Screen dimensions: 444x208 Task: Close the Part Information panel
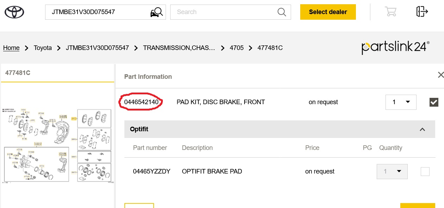pos(440,75)
